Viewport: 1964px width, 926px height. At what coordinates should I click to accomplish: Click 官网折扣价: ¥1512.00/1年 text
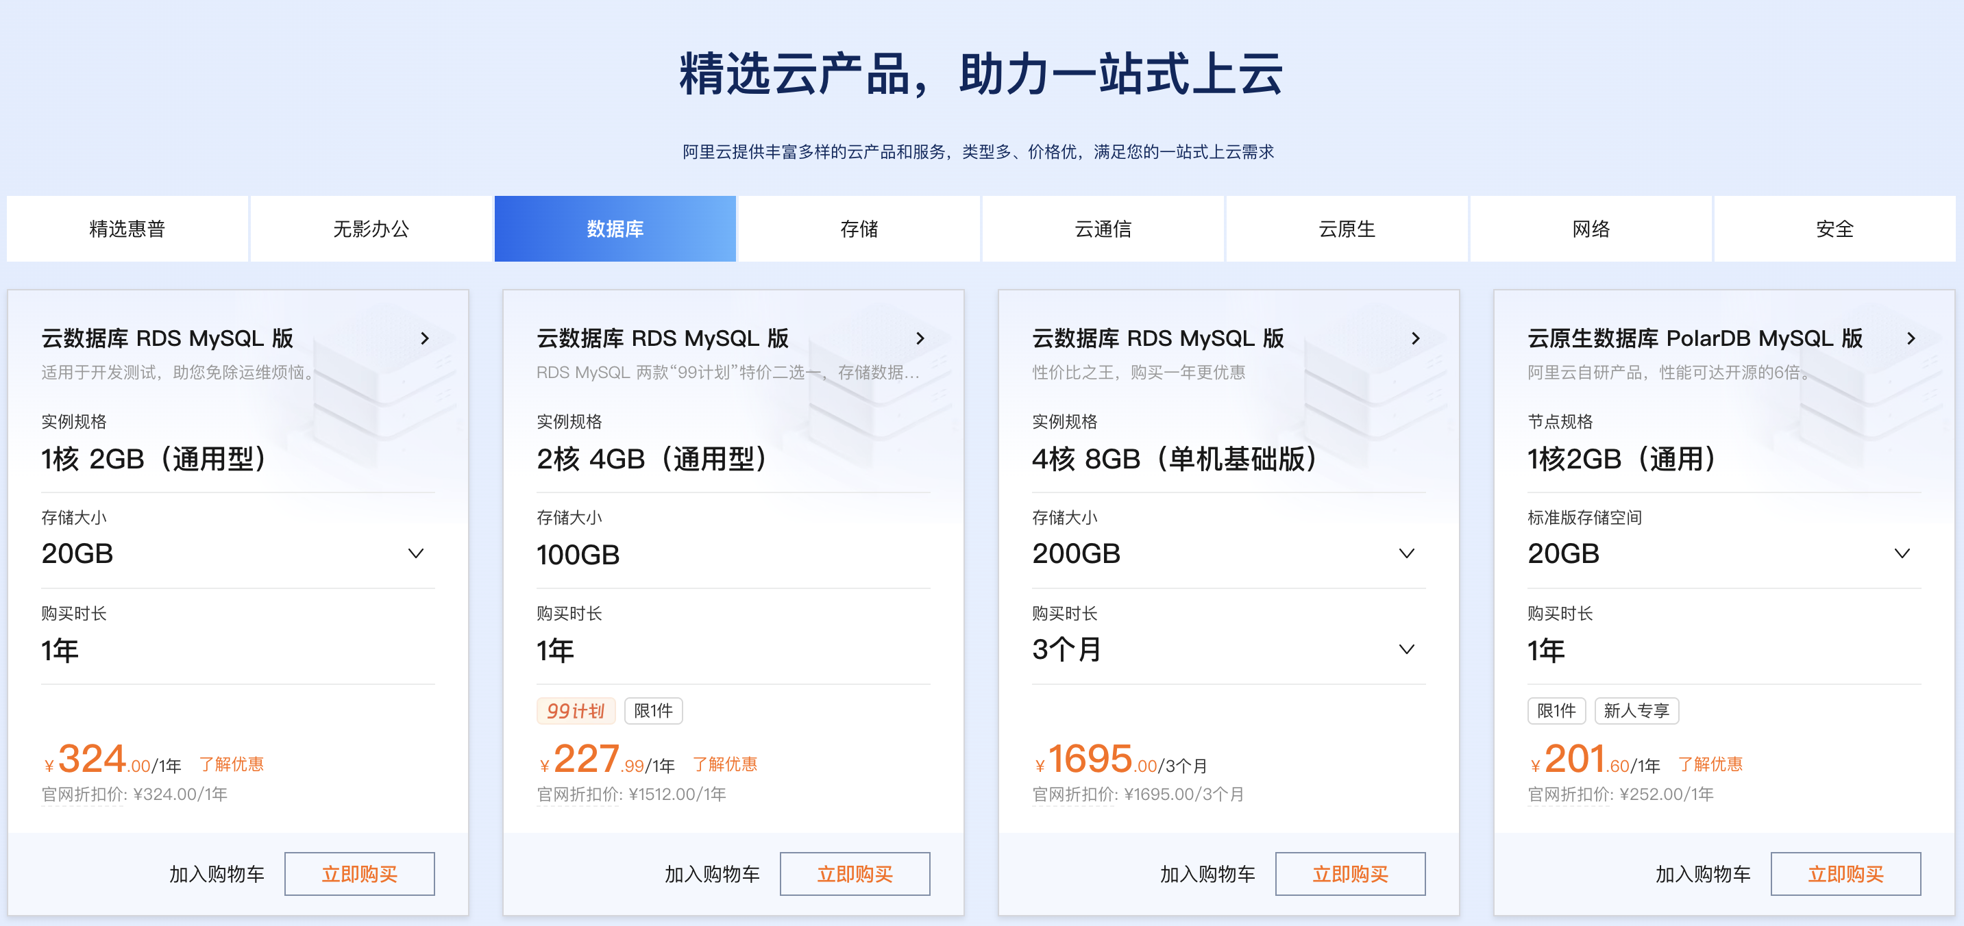(631, 795)
